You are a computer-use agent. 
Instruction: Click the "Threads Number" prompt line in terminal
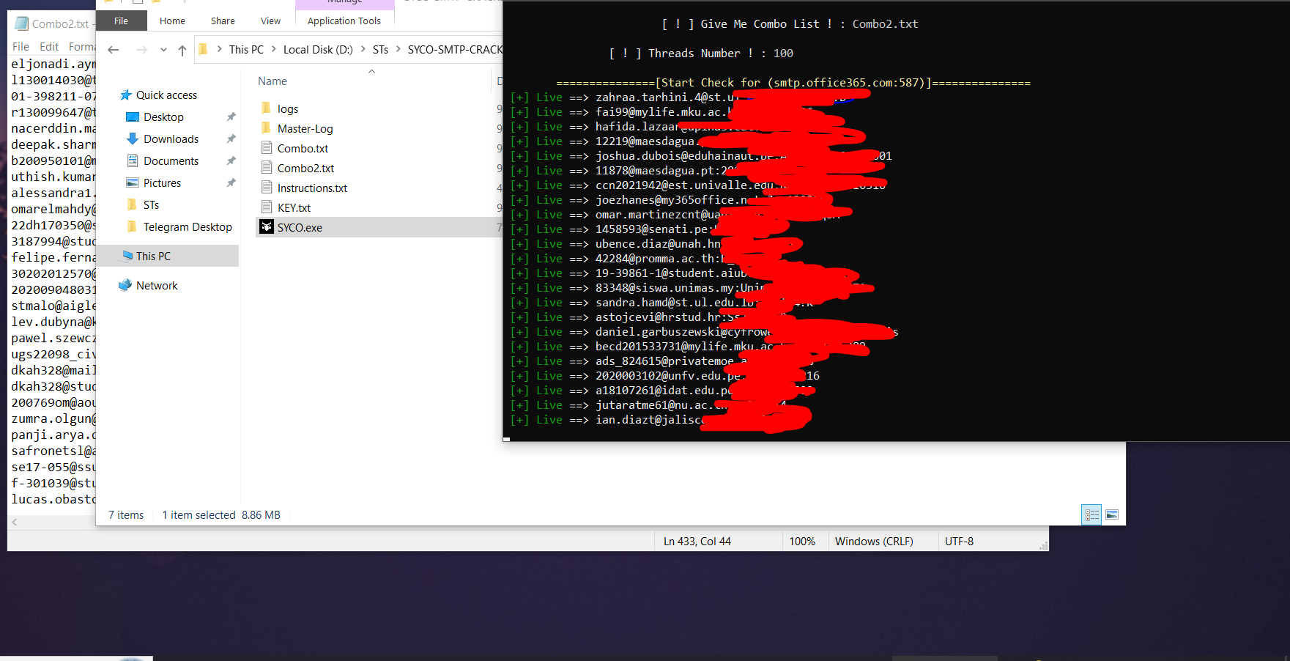click(x=701, y=53)
